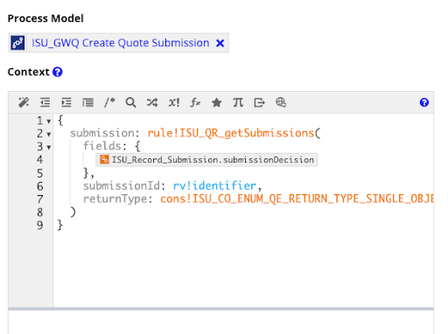Click inside the empty editor area below the code
This screenshot has height=334, width=448.
point(243,268)
